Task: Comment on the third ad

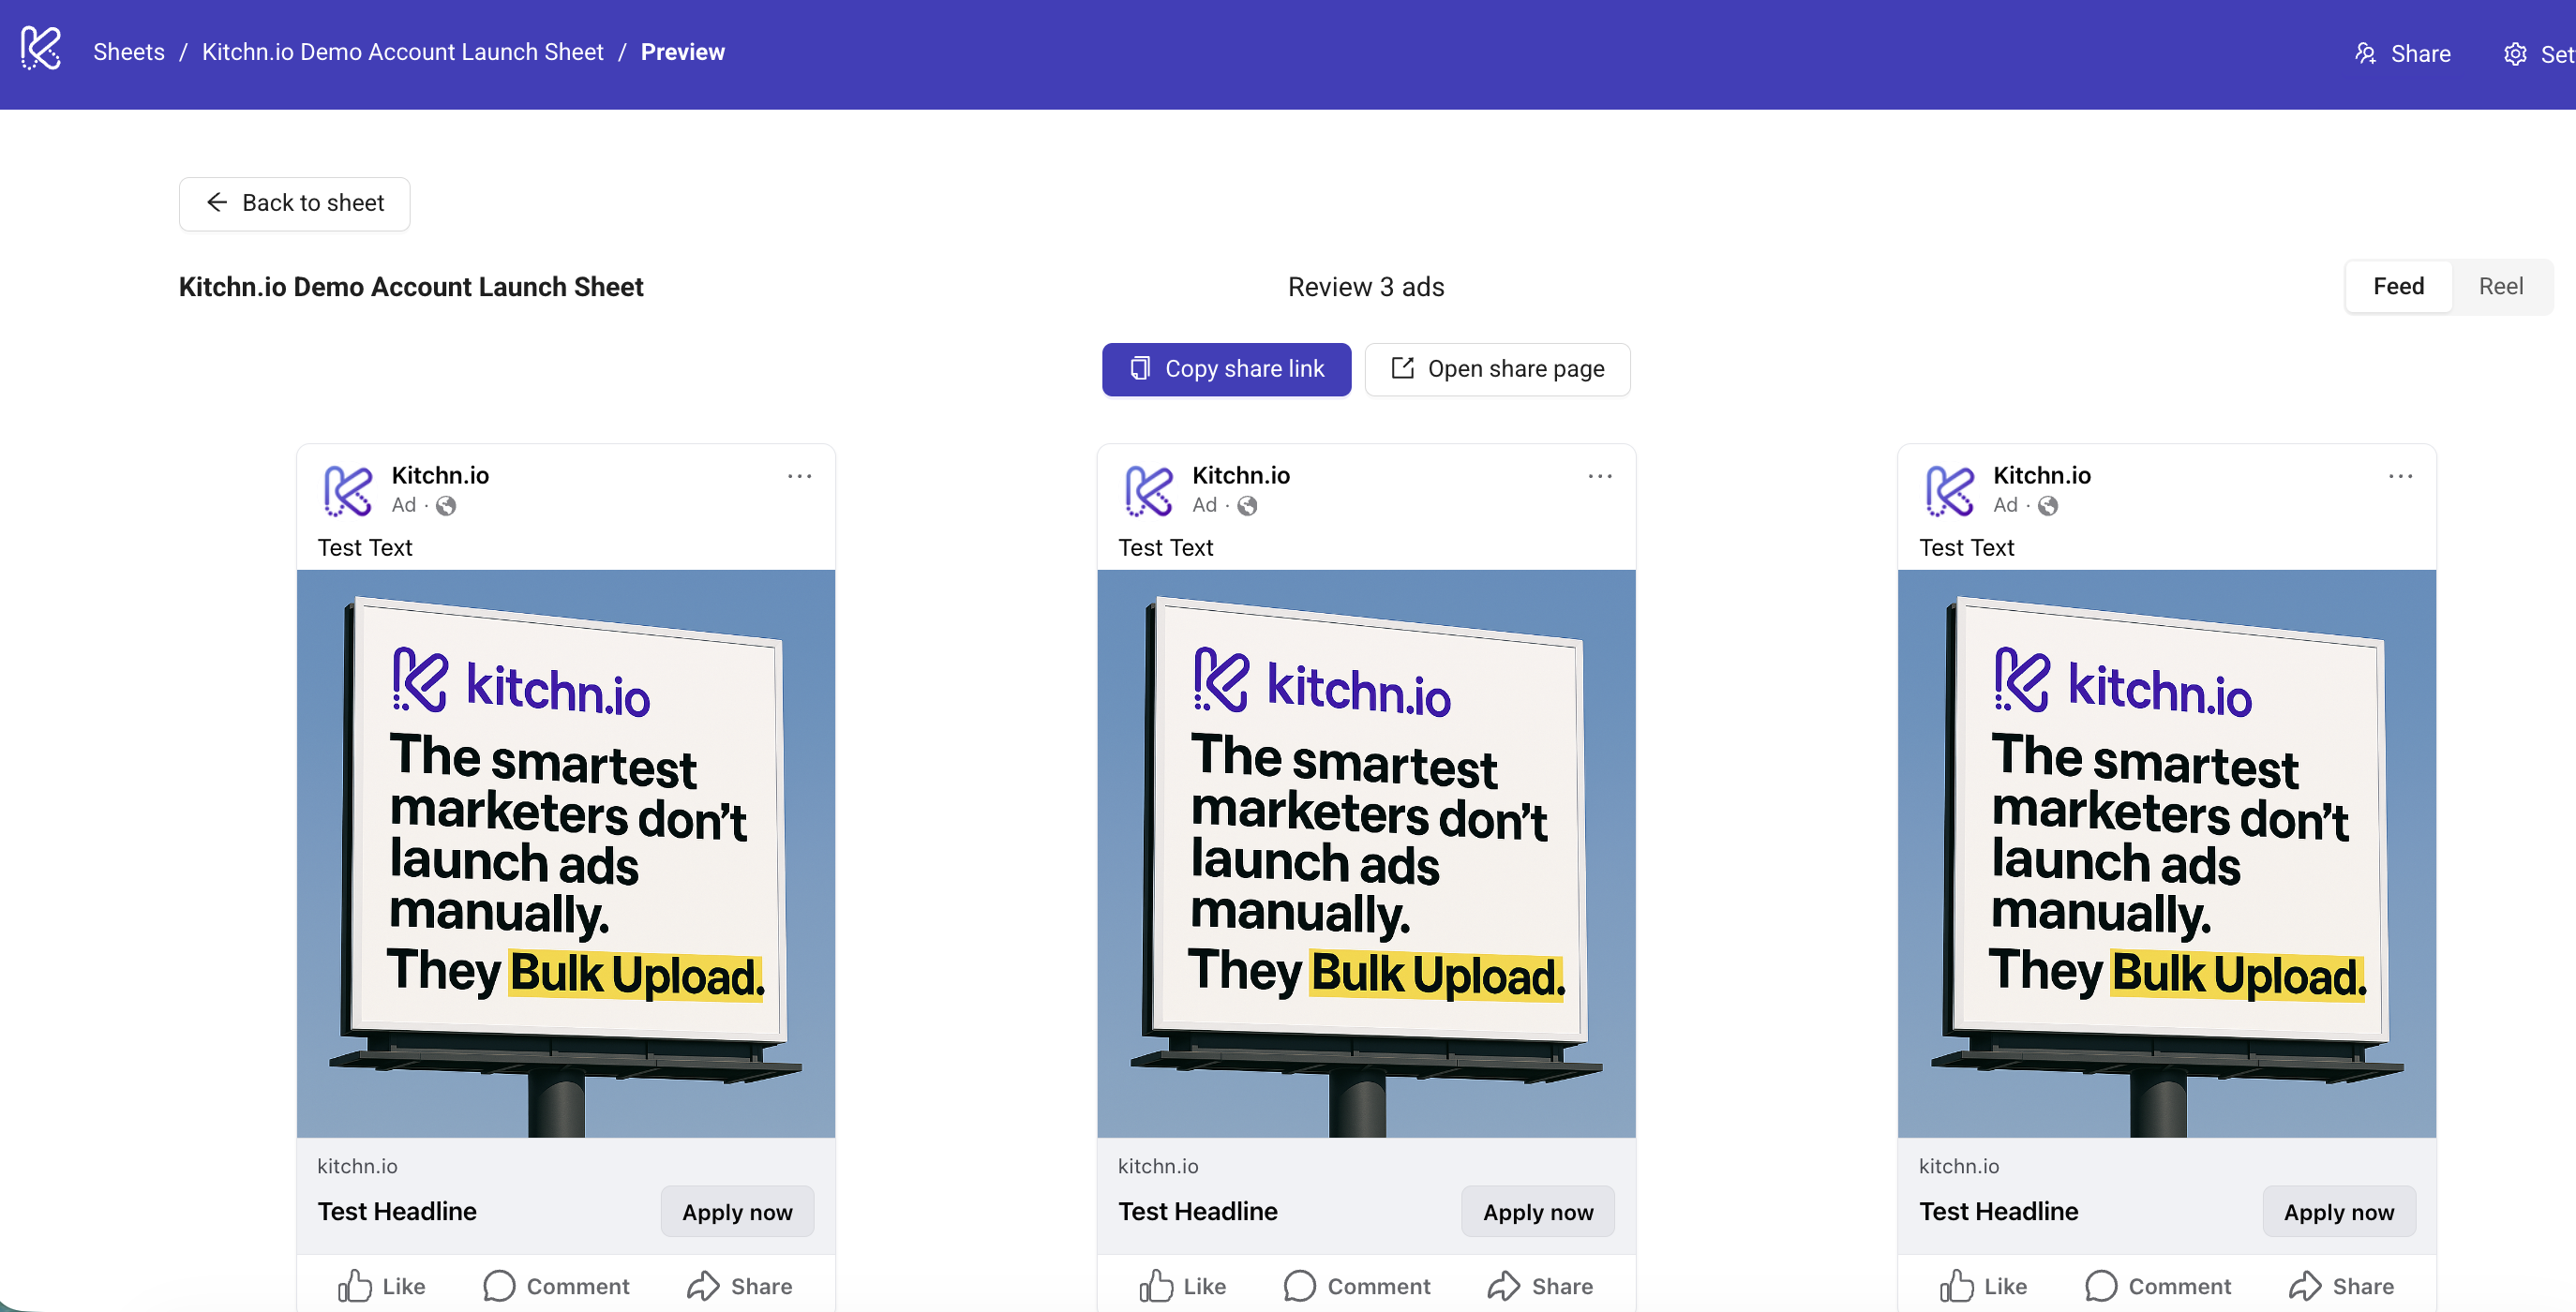Action: coord(2158,1286)
